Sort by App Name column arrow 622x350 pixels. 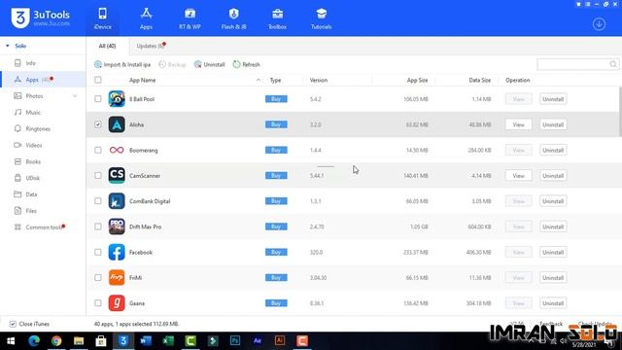pos(259,80)
